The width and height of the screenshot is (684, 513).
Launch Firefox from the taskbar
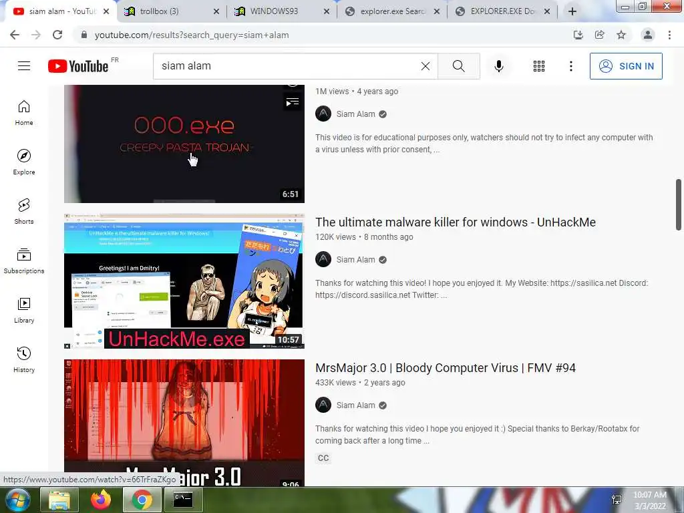tap(101, 500)
